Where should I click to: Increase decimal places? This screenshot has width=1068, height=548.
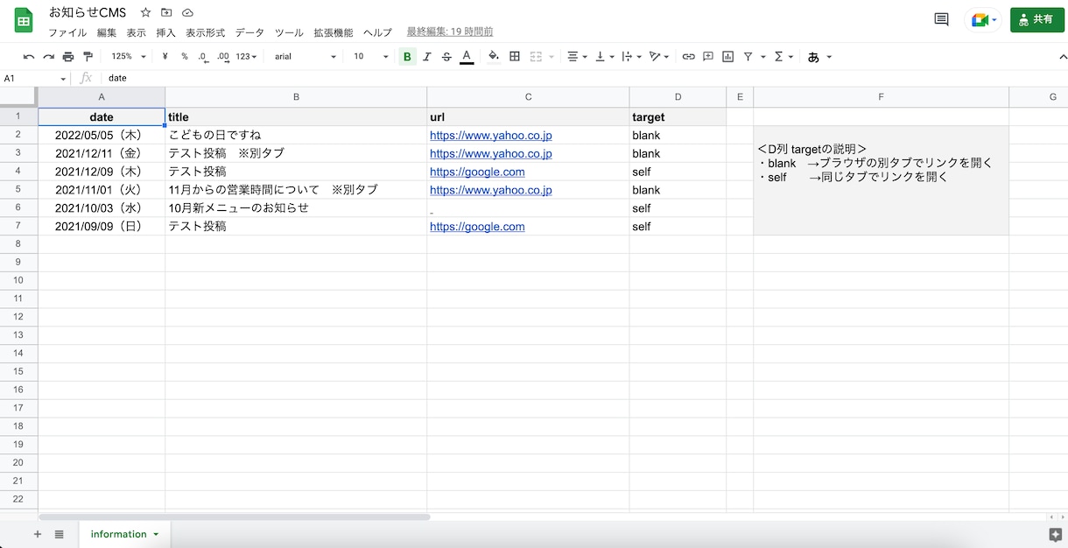(x=223, y=57)
